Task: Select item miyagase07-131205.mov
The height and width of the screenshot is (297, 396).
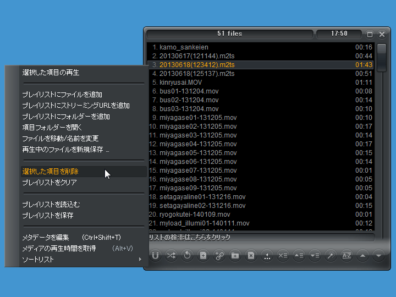Action: pyautogui.click(x=261, y=170)
